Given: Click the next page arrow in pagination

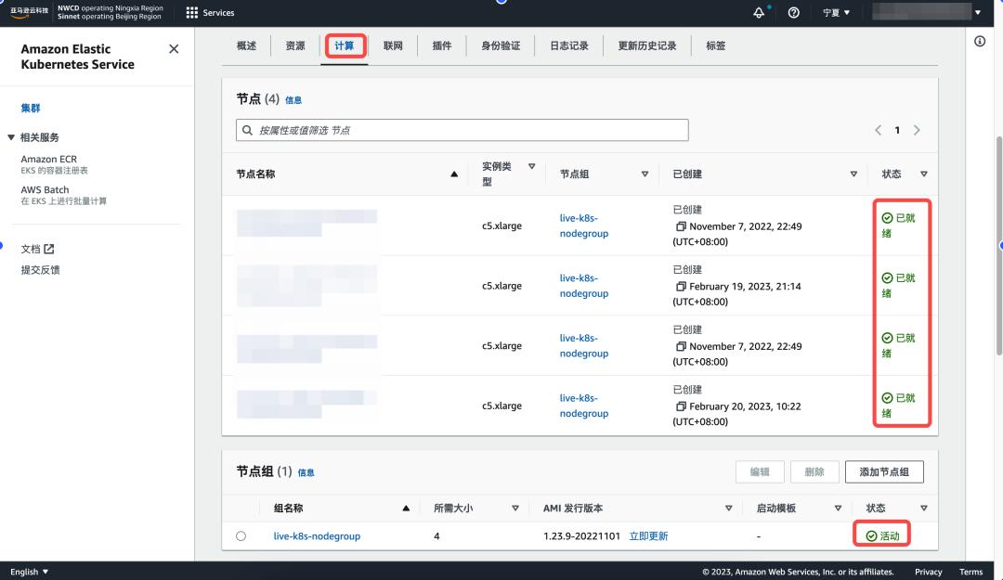Looking at the screenshot, I should [x=917, y=130].
